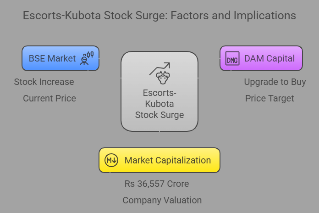Click the Upgrade to Buy text
This screenshot has height=213, width=319.
pyautogui.click(x=275, y=82)
